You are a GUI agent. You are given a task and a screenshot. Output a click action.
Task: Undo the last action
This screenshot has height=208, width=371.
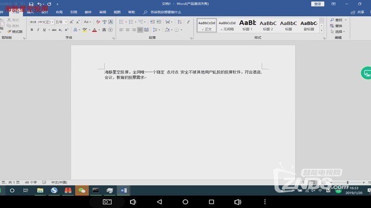pos(39,4)
